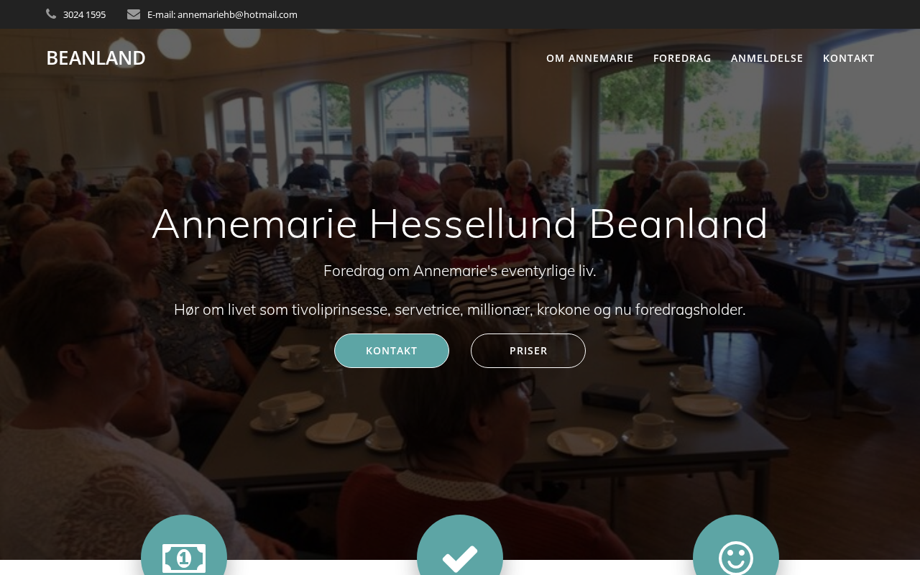Click the phone icon in the top bar
920x575 pixels.
tap(51, 14)
